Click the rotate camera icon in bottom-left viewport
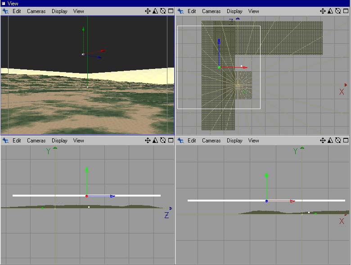Screen dimensions: 351x265 pos(162,141)
